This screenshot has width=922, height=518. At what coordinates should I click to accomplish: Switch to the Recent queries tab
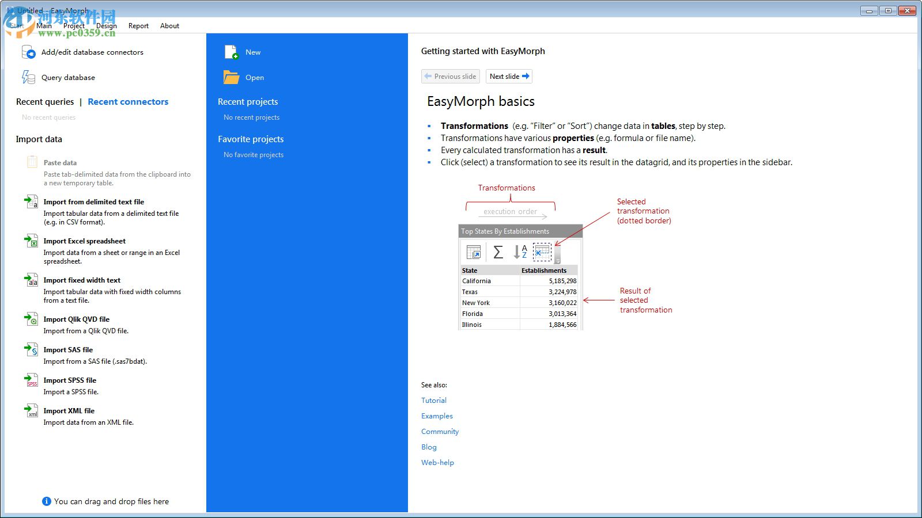[x=44, y=101]
